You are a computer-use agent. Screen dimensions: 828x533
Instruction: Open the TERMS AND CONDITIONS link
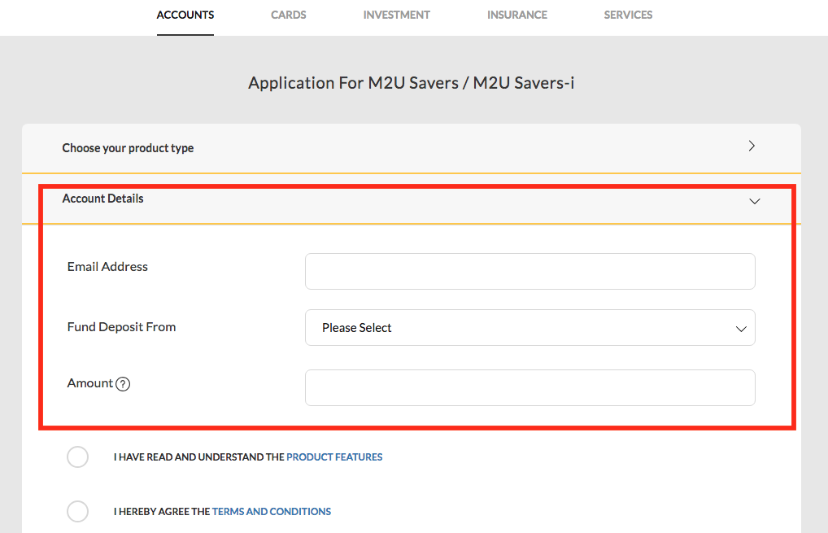(x=272, y=511)
